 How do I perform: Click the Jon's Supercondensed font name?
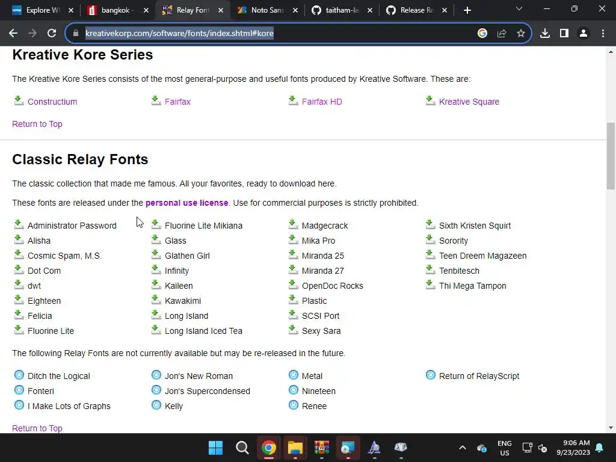(208, 391)
